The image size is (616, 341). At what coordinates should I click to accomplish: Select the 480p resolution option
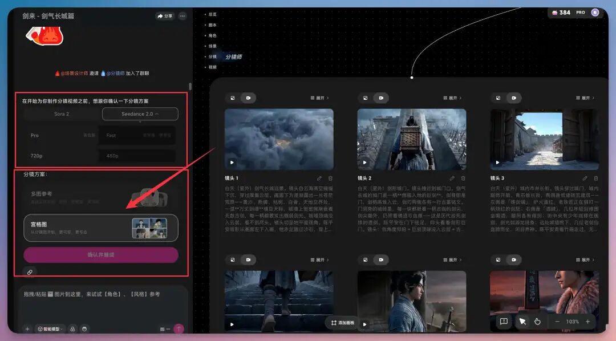(137, 156)
